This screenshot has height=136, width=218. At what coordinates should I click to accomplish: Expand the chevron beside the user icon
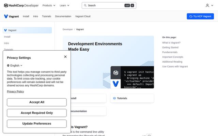(x=212, y=5)
